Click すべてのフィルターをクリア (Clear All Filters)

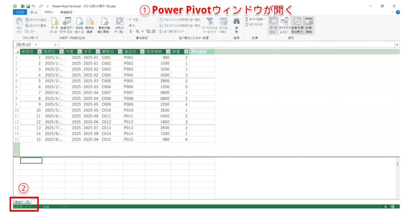(210, 26)
